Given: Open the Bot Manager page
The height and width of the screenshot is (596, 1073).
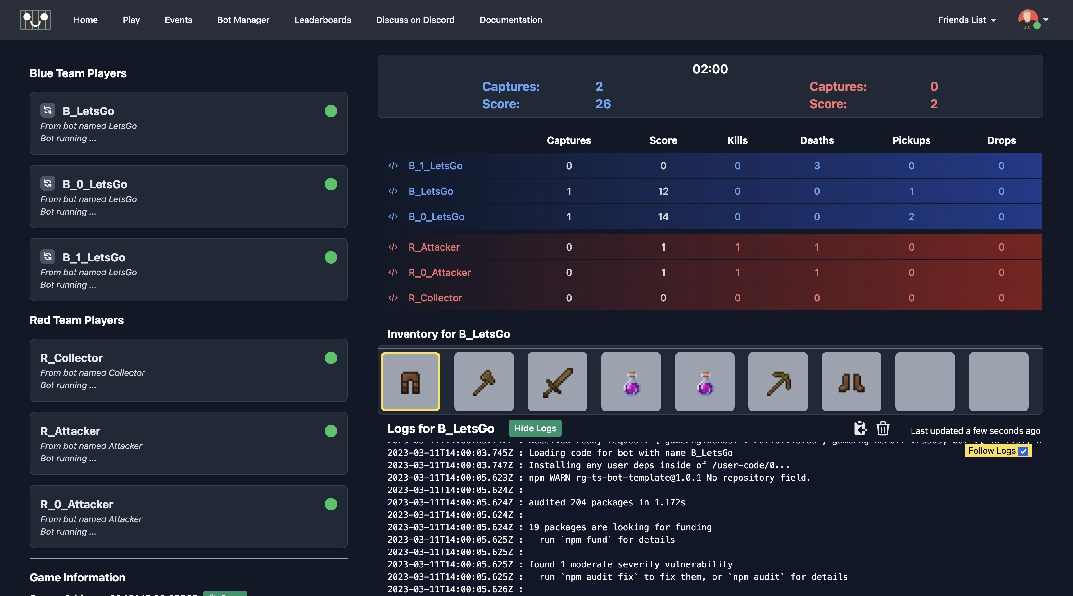Looking at the screenshot, I should 243,20.
